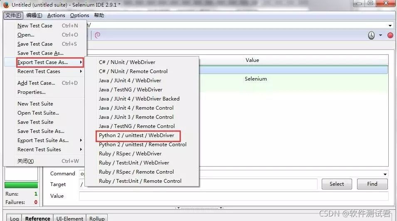Click New Test Case menu entry
This screenshot has height=221, width=397.
click(x=35, y=26)
